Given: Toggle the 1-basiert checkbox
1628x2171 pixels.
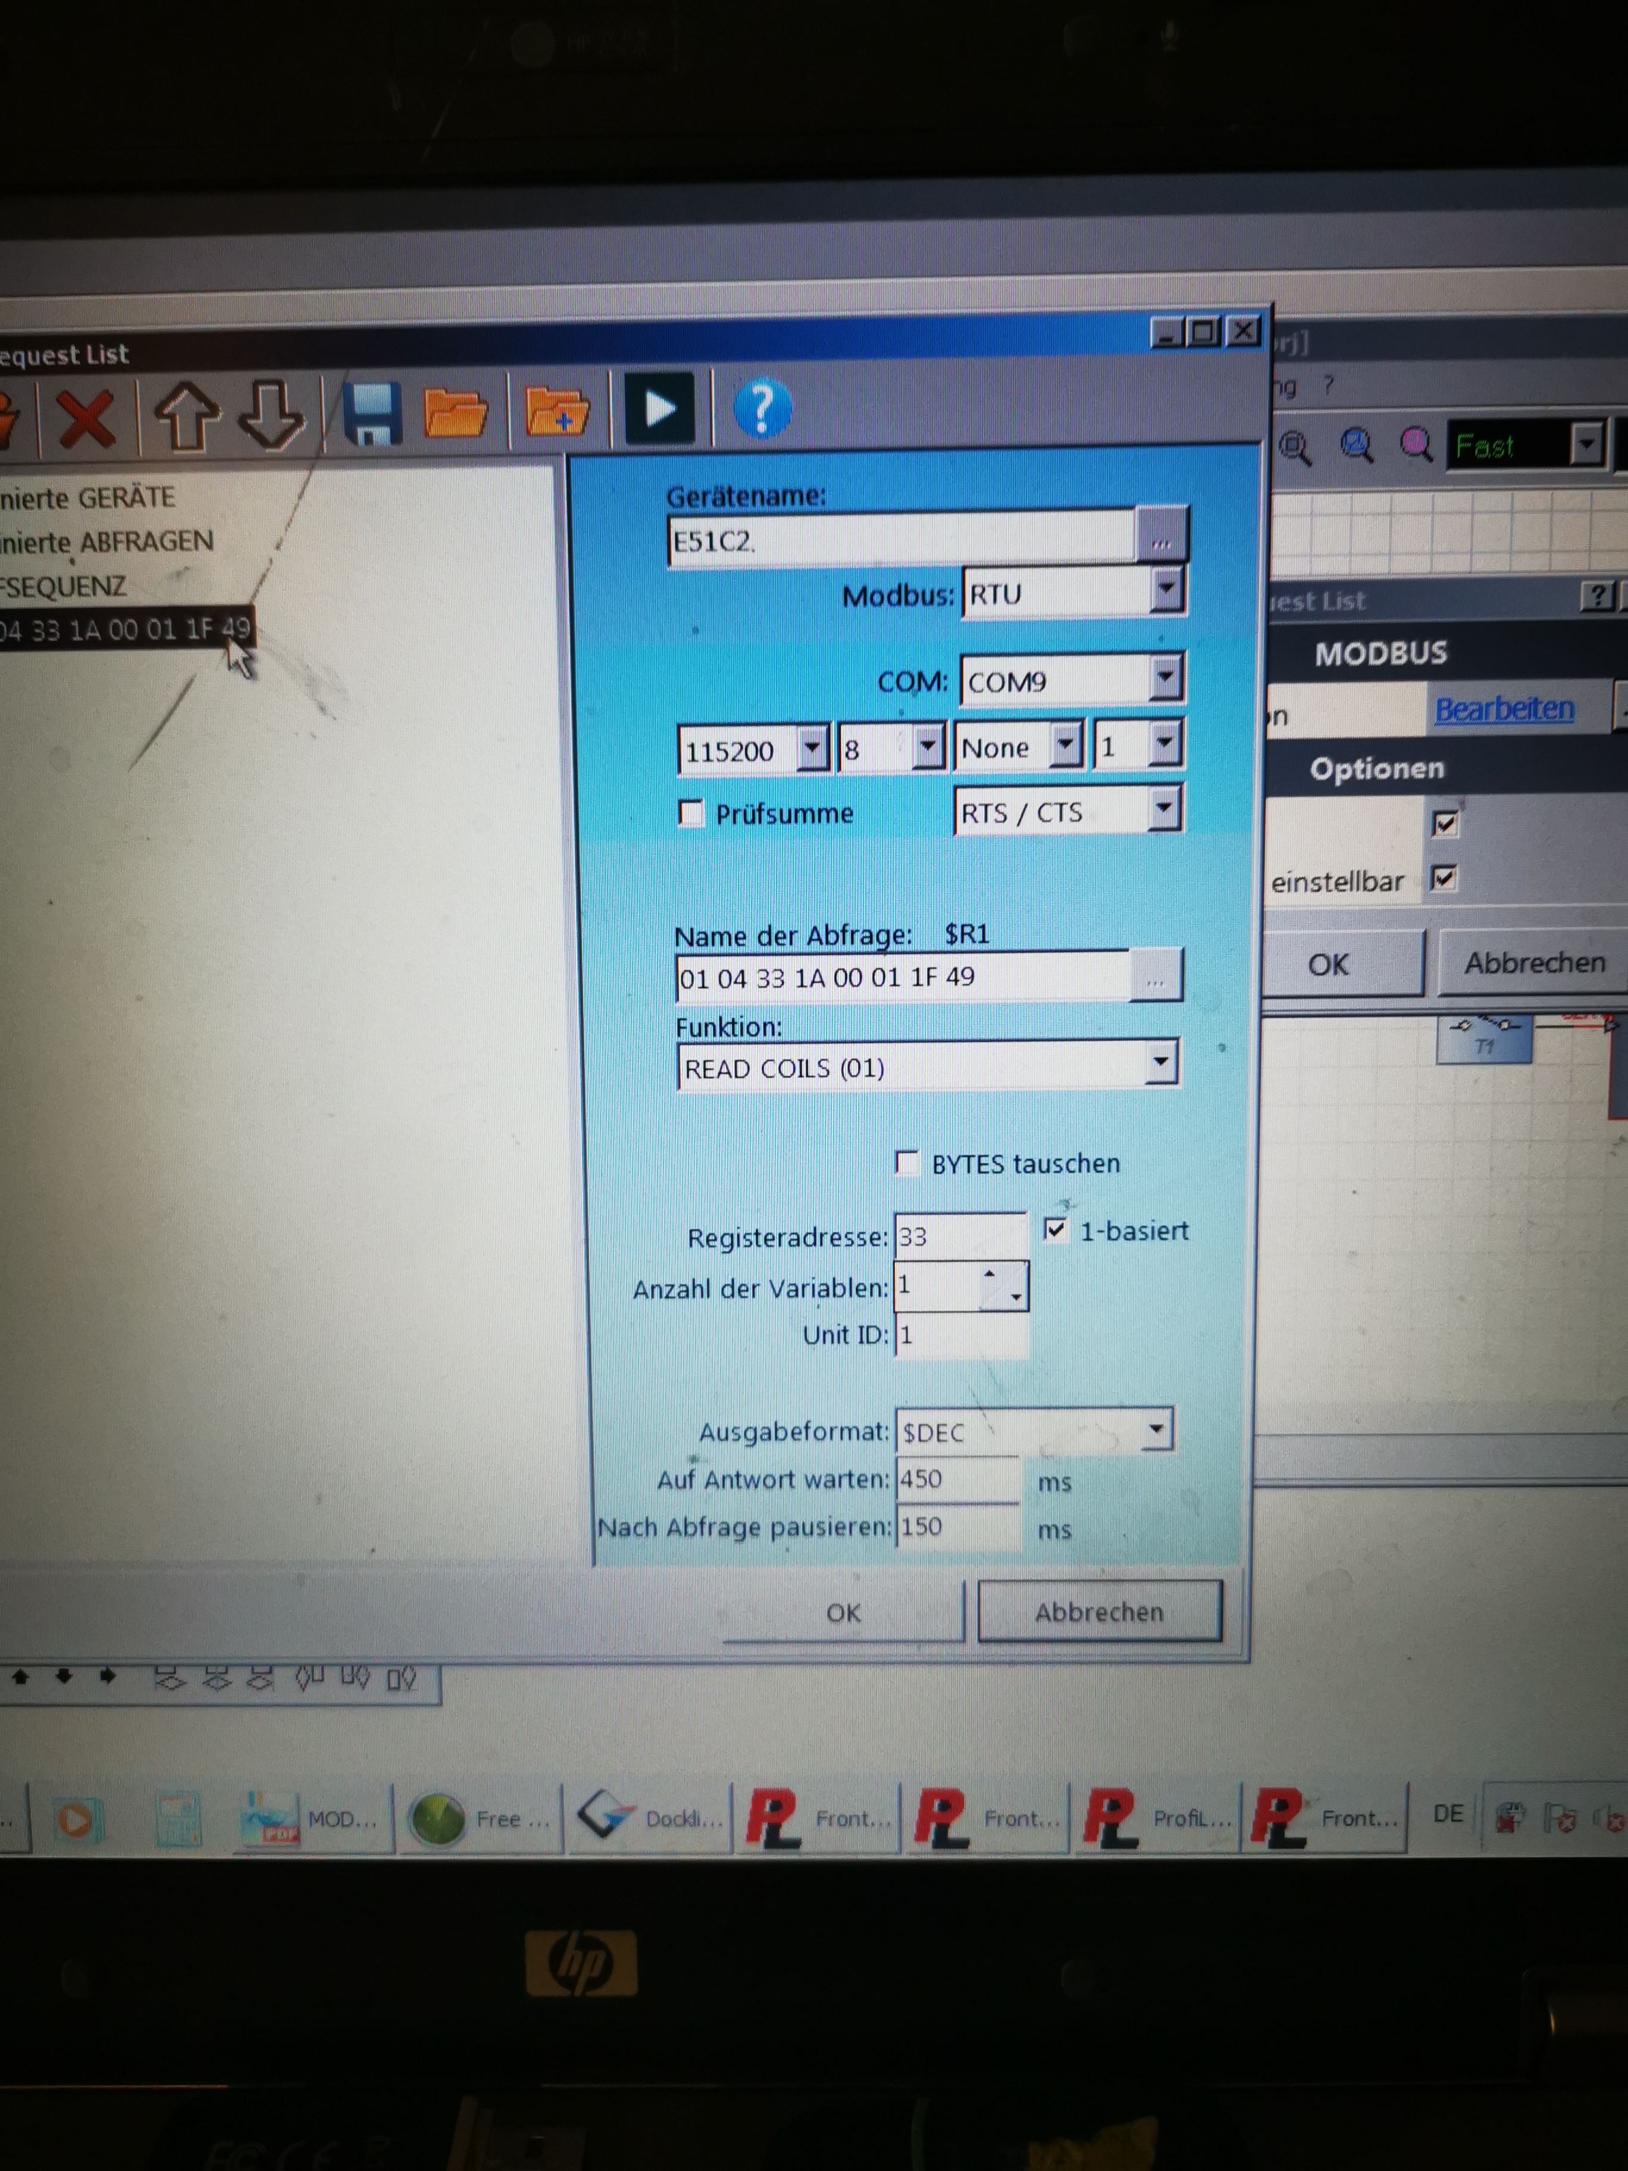Looking at the screenshot, I should point(1055,1229).
